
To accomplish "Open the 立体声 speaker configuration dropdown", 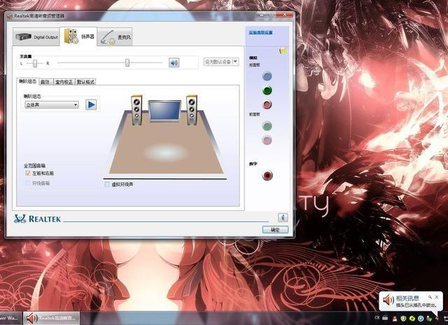I will 52,105.
